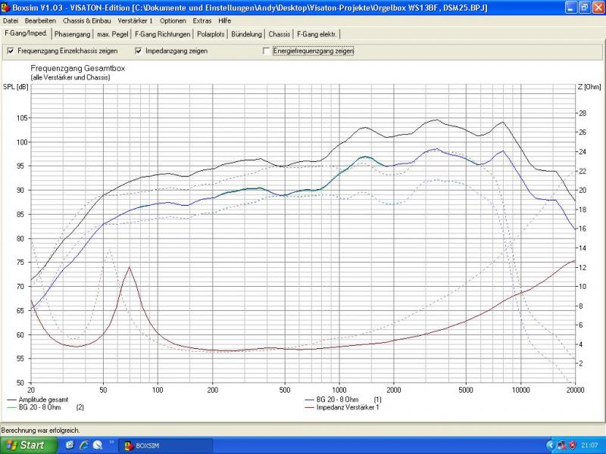Uncheck Impedanzgang zeigen
This screenshot has width=606, height=454.
(139, 51)
